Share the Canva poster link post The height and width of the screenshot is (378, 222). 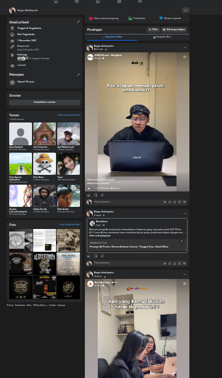click(x=102, y=255)
